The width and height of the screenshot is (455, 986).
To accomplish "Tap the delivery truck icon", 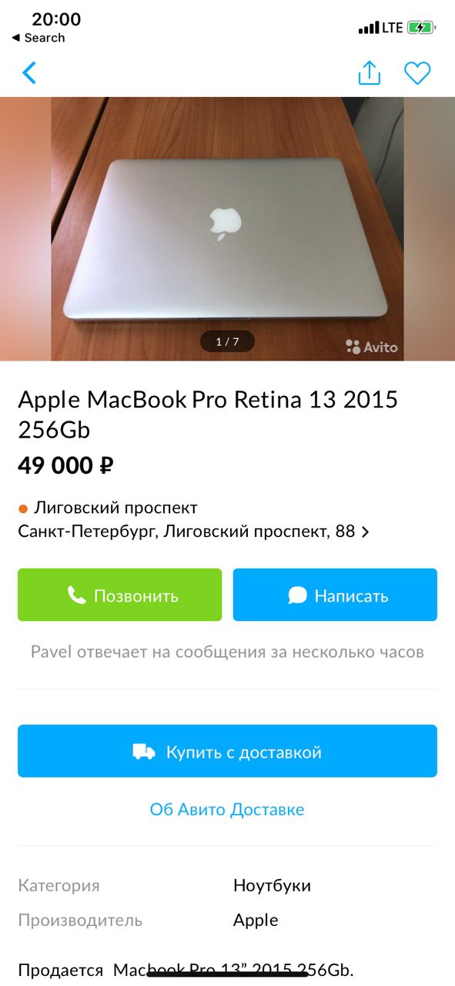I will [x=144, y=752].
